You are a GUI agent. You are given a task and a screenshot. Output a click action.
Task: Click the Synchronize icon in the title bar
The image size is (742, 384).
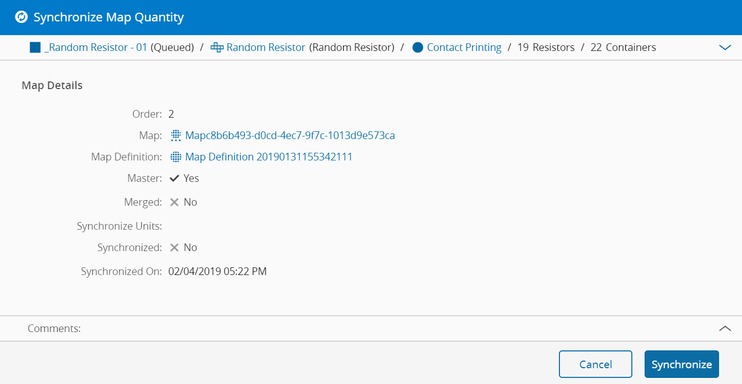21,17
